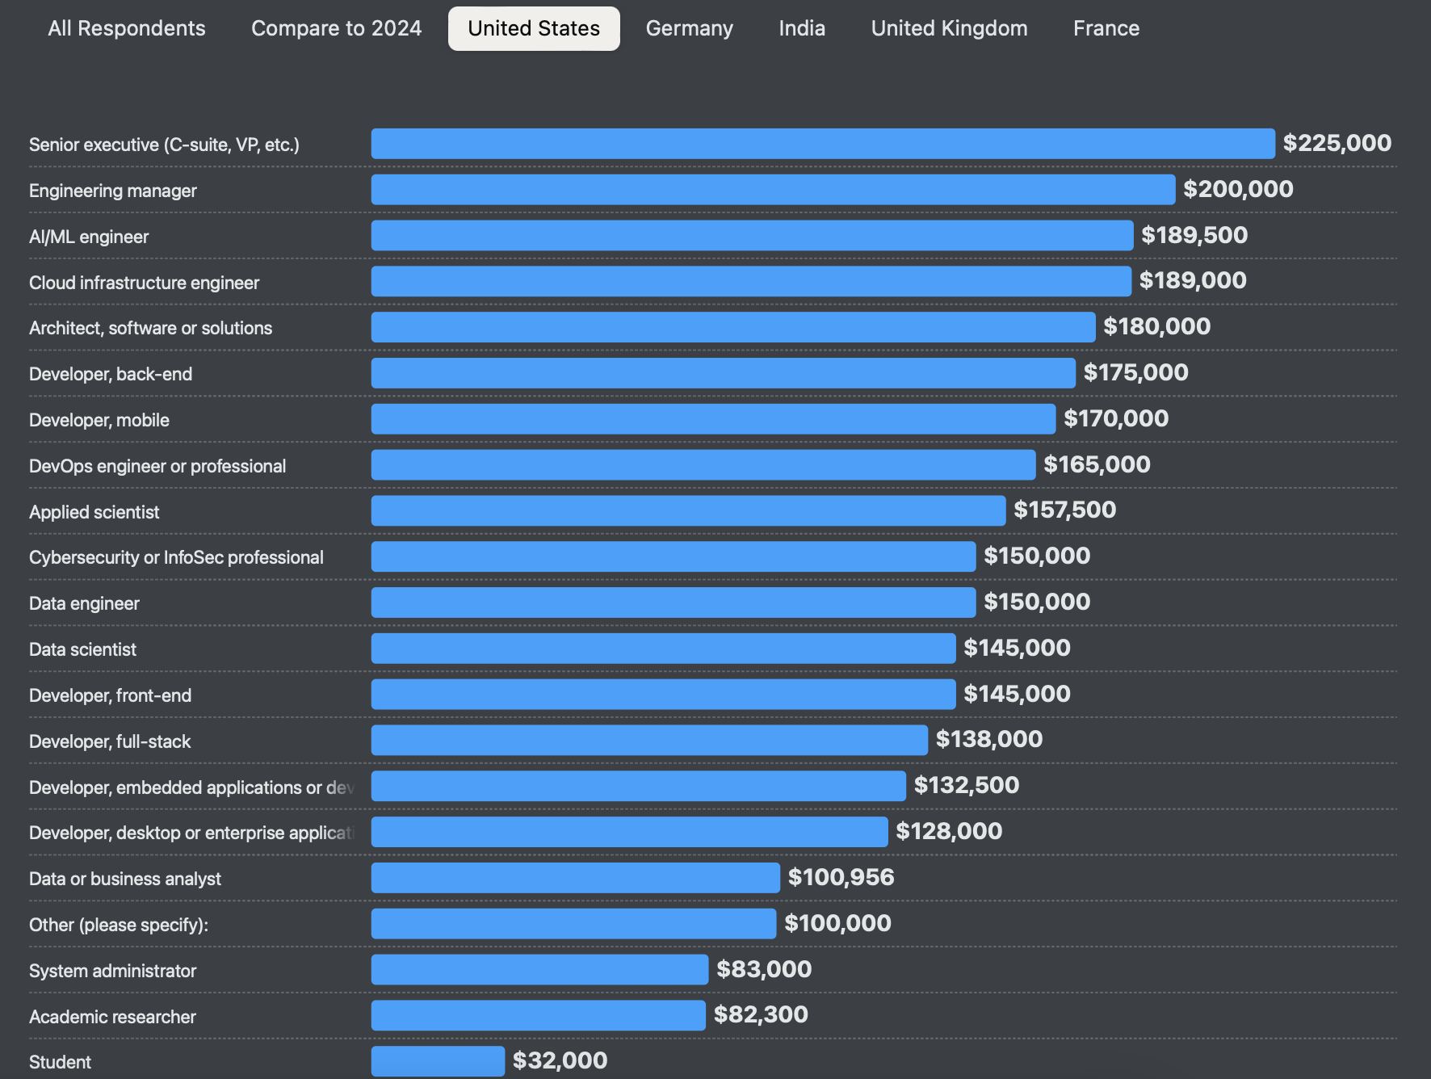This screenshot has height=1079, width=1431.
Task: Click the truncated Developer, embedded applications label
Action: [x=191, y=787]
